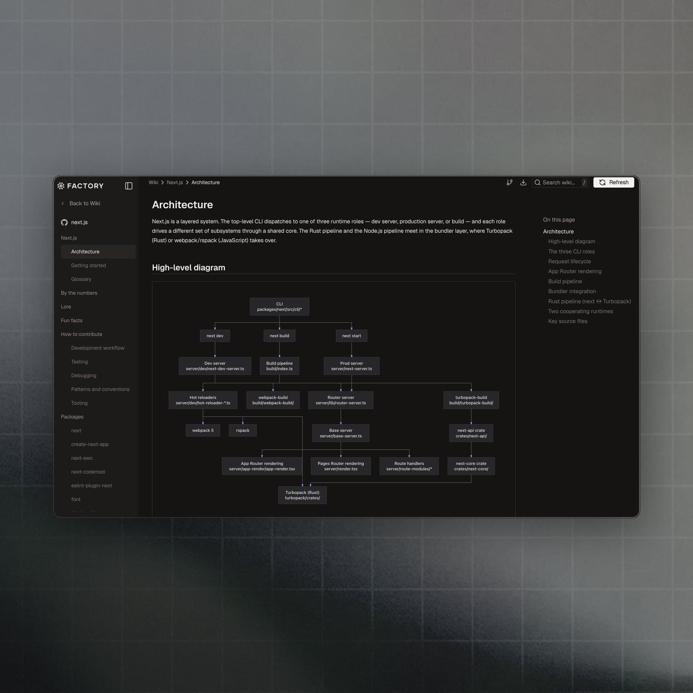The image size is (693, 693).
Task: Click the Pages Router rendering diagram node
Action: click(x=341, y=466)
